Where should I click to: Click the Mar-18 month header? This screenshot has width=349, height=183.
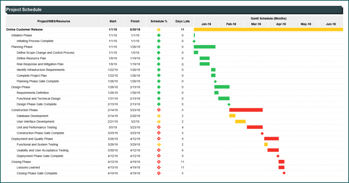point(256,24)
